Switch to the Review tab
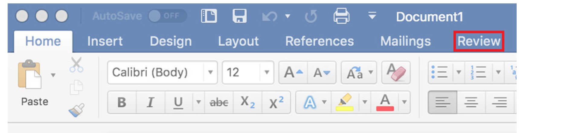This screenshot has height=133, width=584. 479,41
